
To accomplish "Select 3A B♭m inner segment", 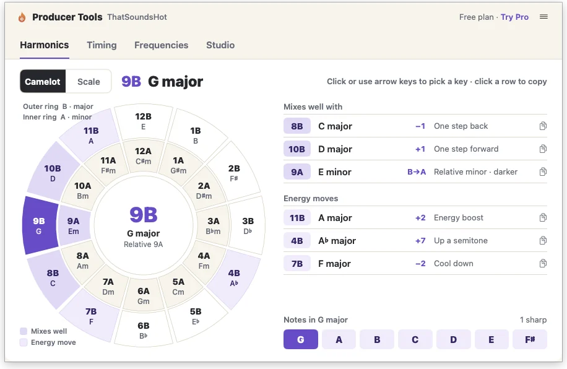I will tap(214, 225).
